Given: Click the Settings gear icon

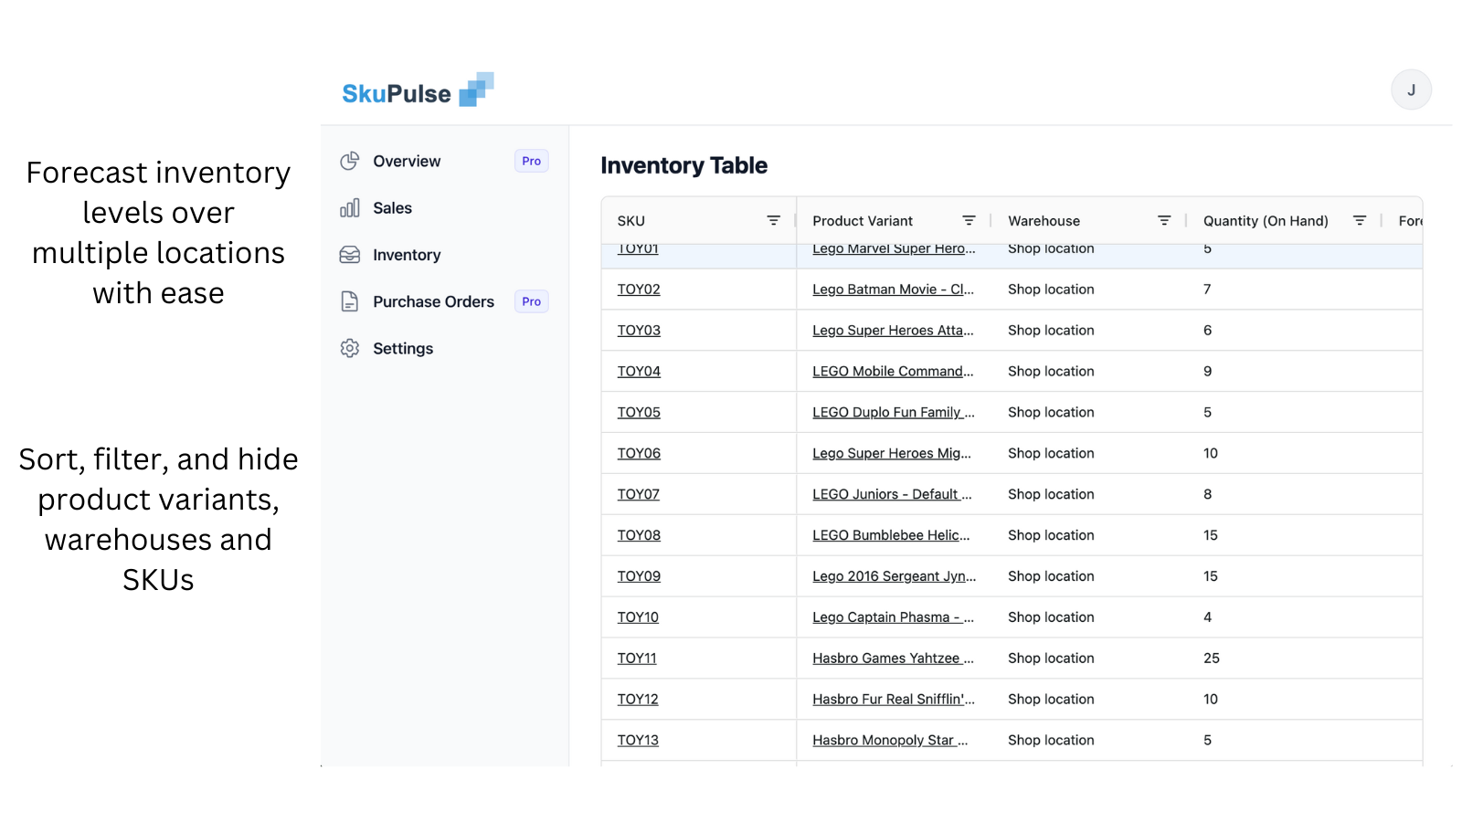Looking at the screenshot, I should 349,348.
